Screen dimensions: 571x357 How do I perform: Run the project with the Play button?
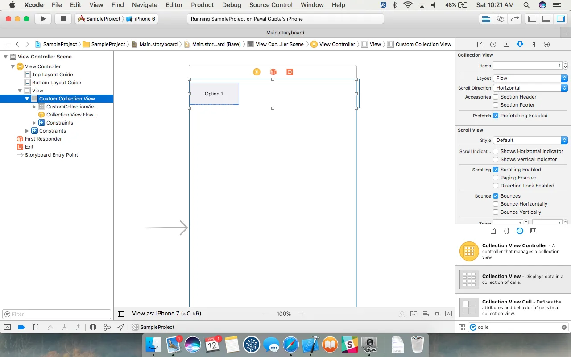43,19
